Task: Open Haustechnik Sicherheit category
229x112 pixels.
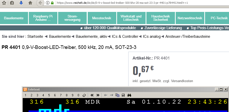Action: click(x=160, y=18)
